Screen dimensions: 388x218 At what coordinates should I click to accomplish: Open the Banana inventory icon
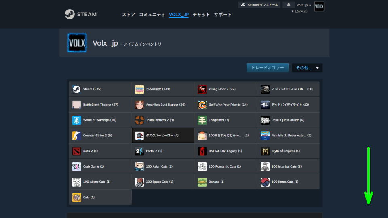click(202, 182)
